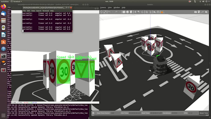Insert a sphere shape

tap(128, 12)
